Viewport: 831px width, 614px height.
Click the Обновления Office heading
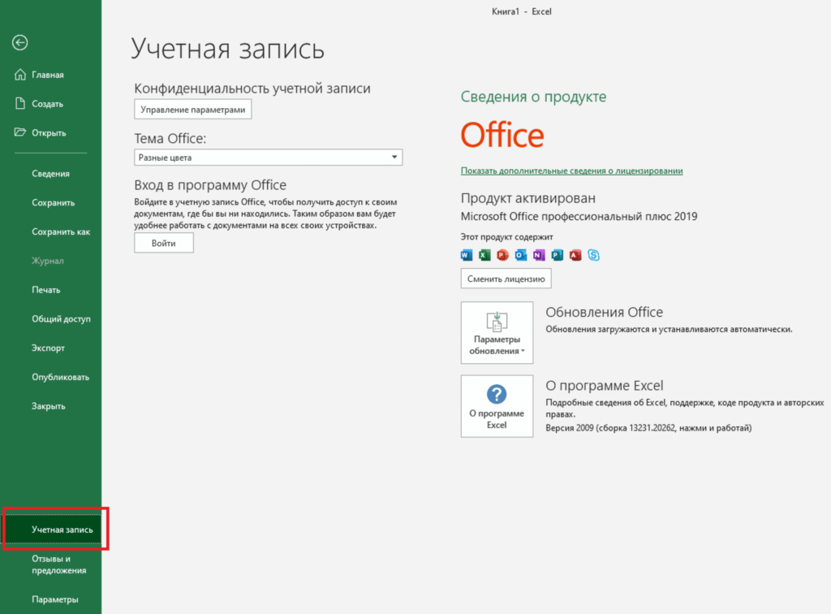[604, 313]
